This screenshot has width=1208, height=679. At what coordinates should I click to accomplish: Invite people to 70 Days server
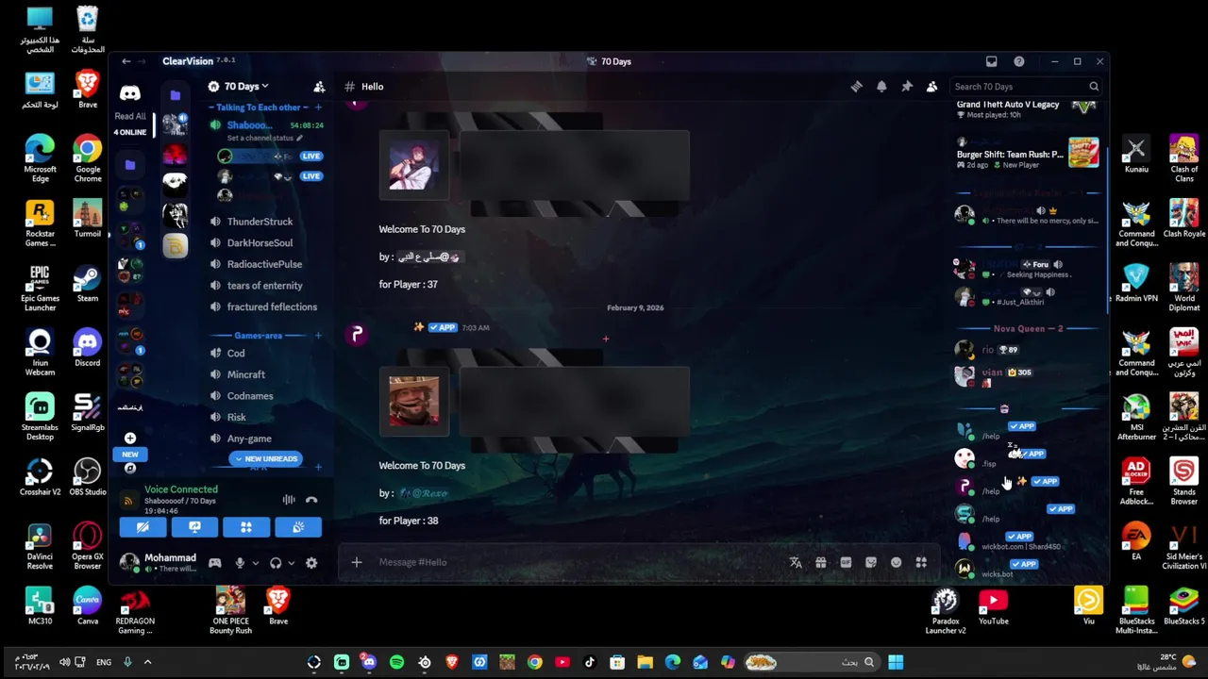(x=319, y=87)
